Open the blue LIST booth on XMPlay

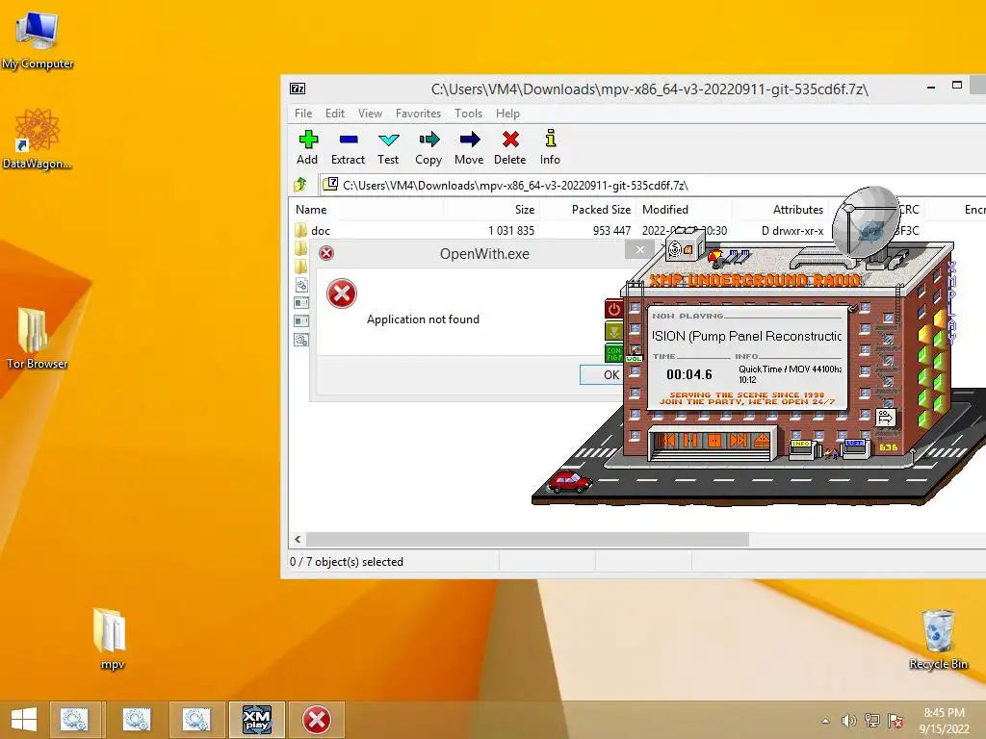coord(855,448)
